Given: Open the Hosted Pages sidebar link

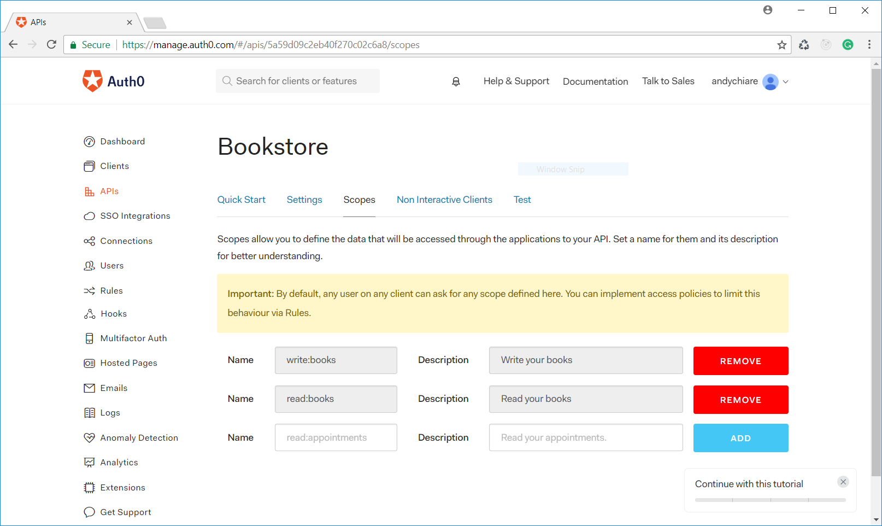Looking at the screenshot, I should [128, 363].
